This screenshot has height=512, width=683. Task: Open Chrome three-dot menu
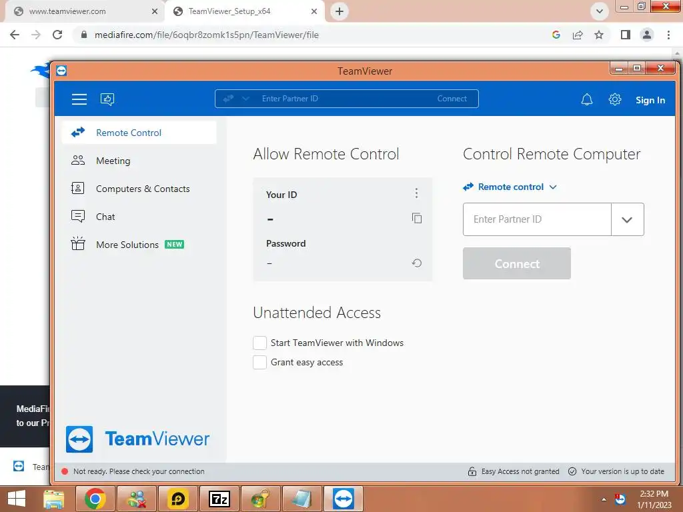point(668,35)
